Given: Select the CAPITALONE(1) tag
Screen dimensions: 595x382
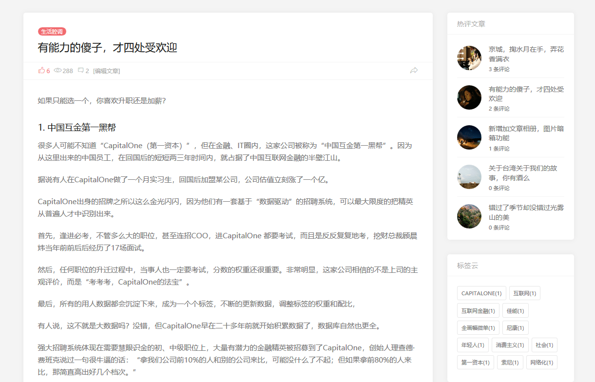Looking at the screenshot, I should pyautogui.click(x=481, y=293).
